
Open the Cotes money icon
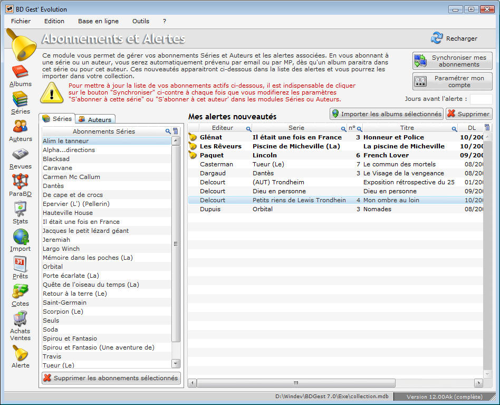tap(20, 291)
